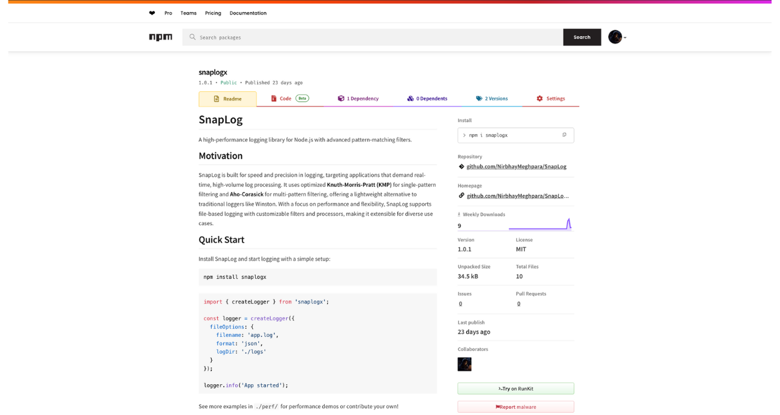Click the weekly downloads sparkline chart
The width and height of the screenshot is (780, 415).
pyautogui.click(x=540, y=224)
